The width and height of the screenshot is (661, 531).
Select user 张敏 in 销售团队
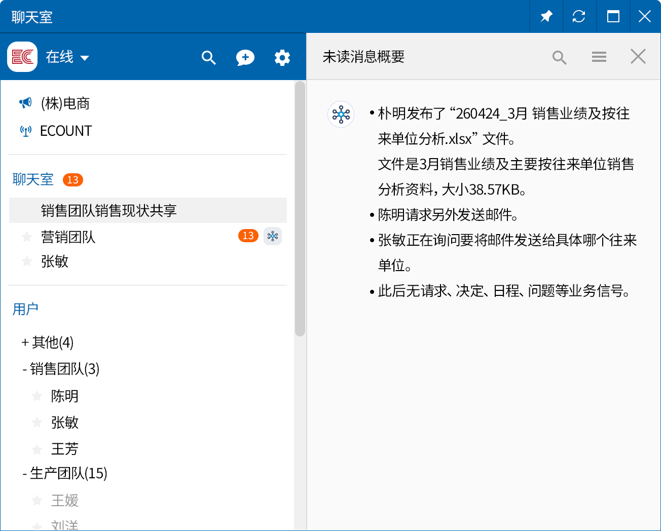[65, 423]
